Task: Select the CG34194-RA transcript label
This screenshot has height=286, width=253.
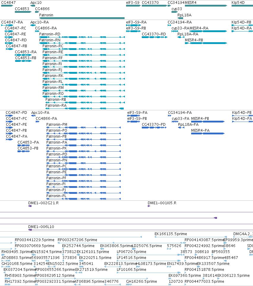Action: tap(180, 22)
